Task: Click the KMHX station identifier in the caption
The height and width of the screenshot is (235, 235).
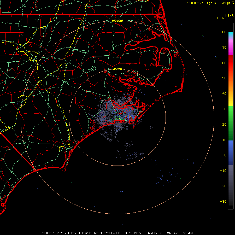Action: point(152,233)
